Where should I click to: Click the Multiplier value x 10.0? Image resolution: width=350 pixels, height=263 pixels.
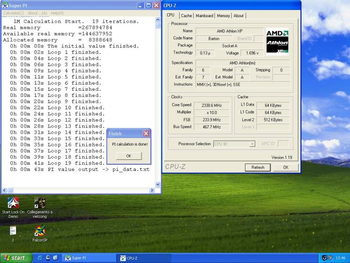click(212, 113)
